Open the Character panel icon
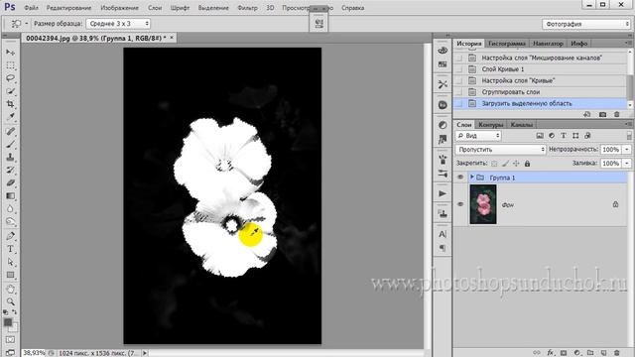Image resolution: width=635 pixels, height=357 pixels. click(x=443, y=234)
